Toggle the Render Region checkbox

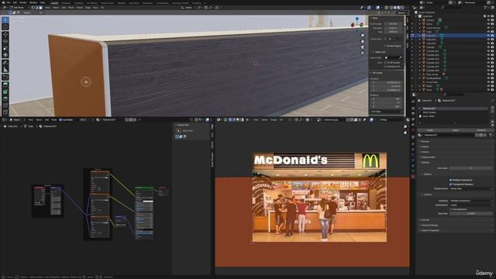[385, 46]
